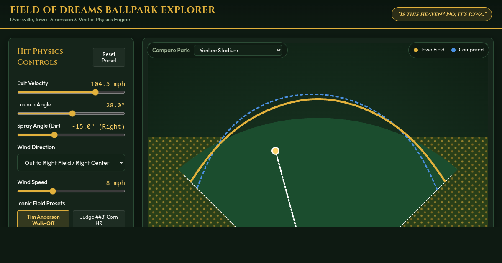Click the "Is this heaven? No, it's Iowa." badge
Screen dimensions: 502x263
click(441, 14)
